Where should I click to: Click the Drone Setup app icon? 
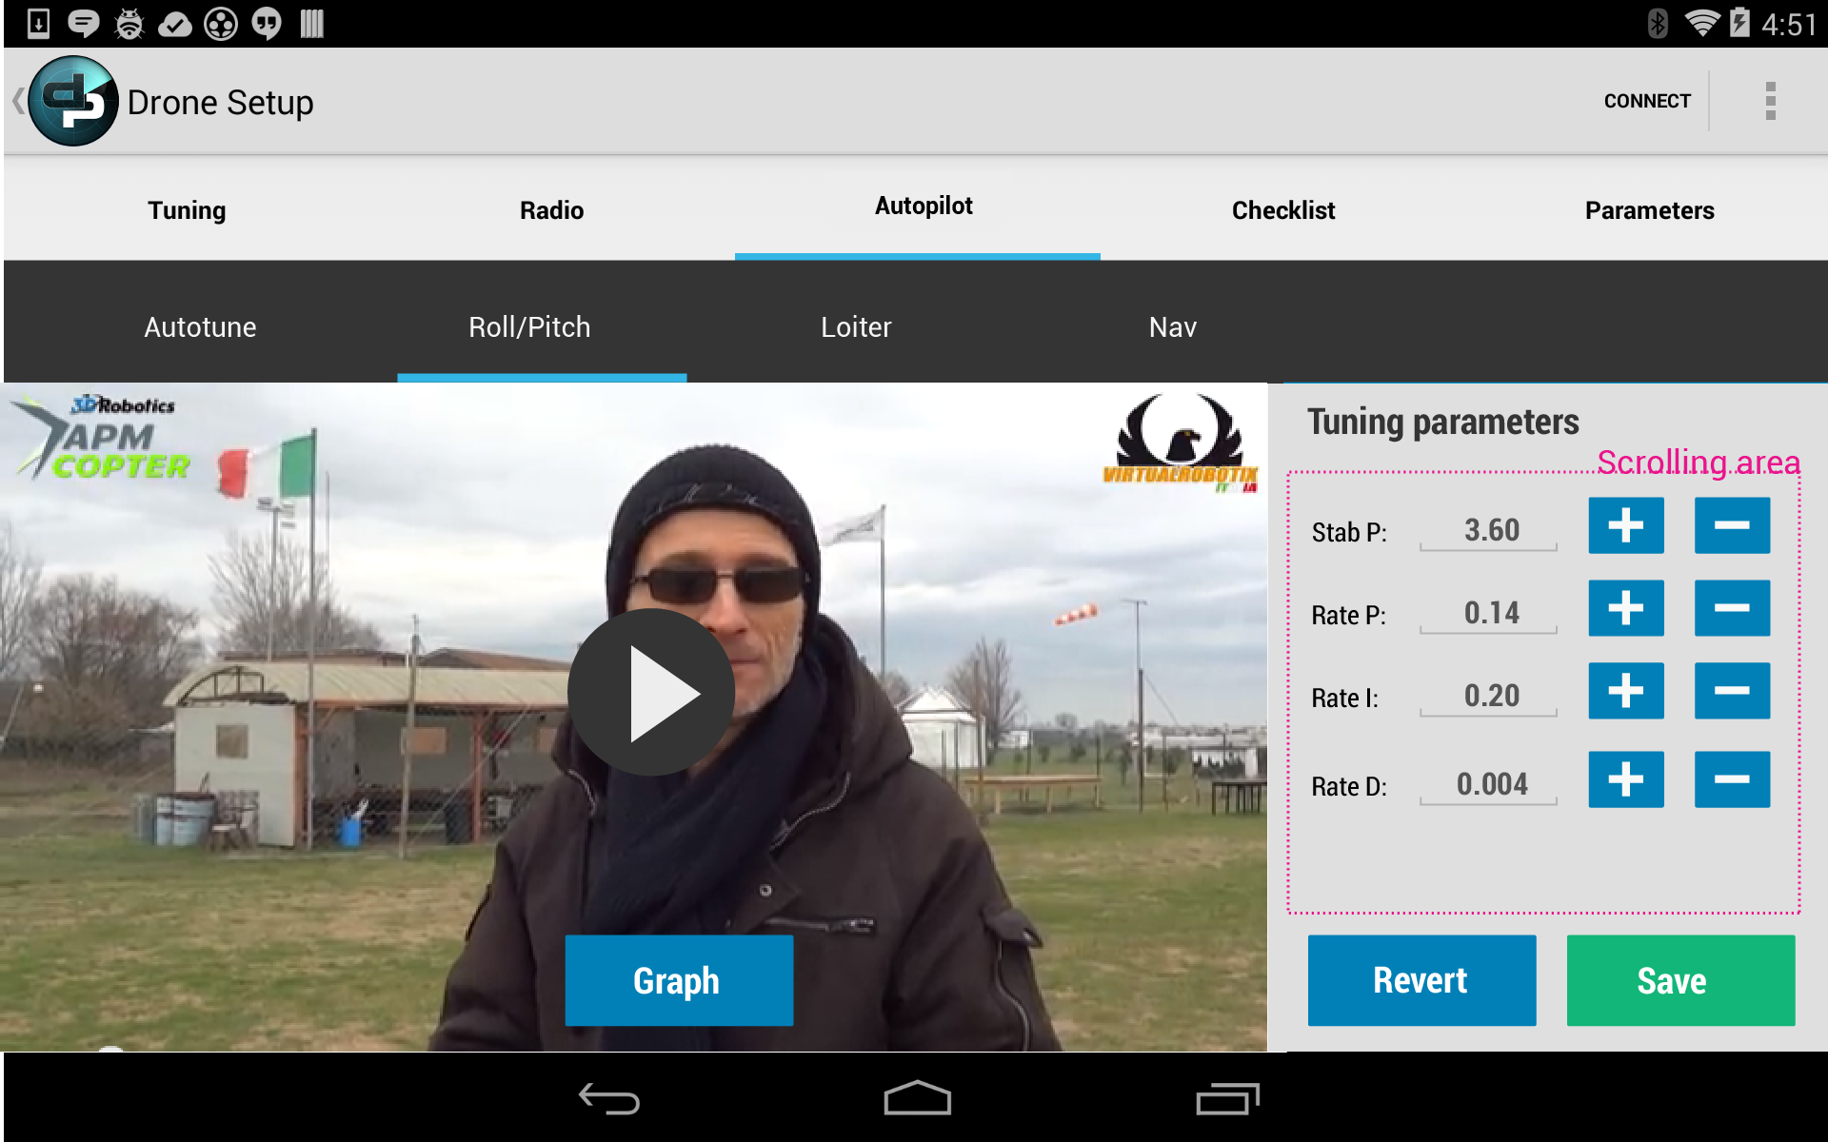click(72, 101)
